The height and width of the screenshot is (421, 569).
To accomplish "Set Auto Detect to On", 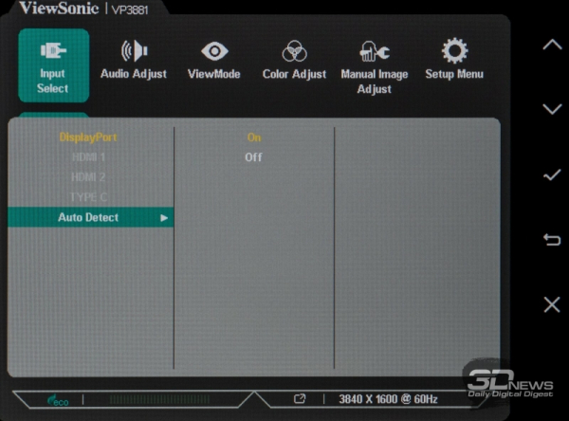I will tap(253, 137).
